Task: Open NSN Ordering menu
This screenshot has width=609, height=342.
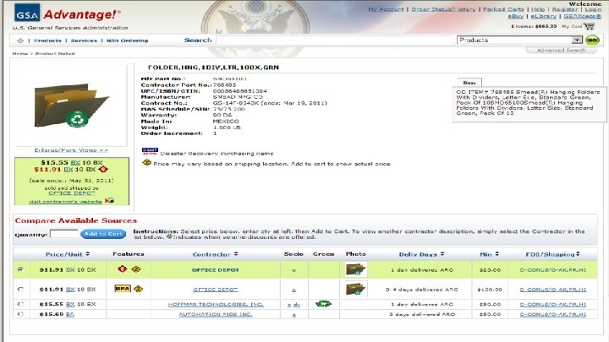Action: point(128,41)
